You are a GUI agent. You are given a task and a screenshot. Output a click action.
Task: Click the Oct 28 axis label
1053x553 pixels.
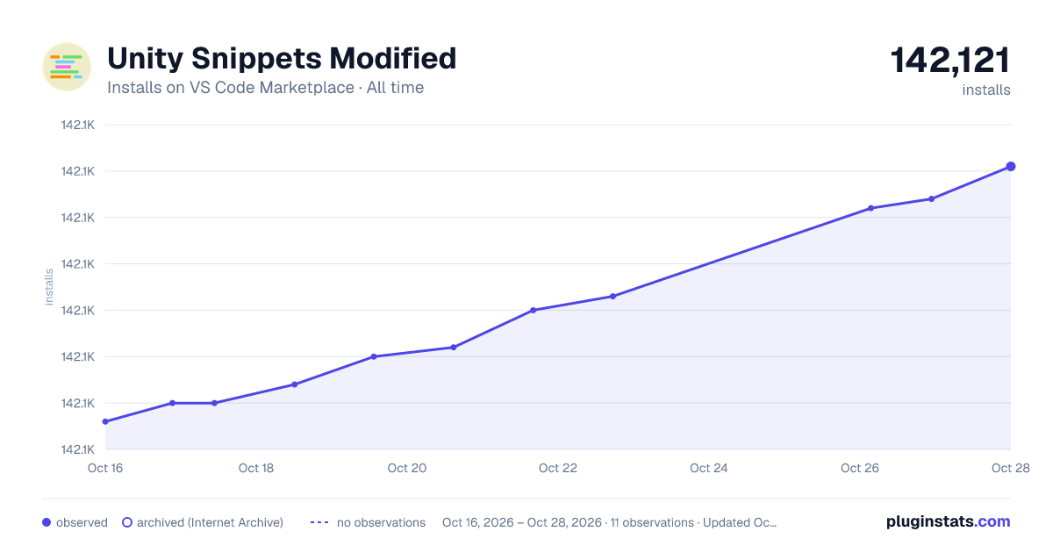tap(1010, 468)
